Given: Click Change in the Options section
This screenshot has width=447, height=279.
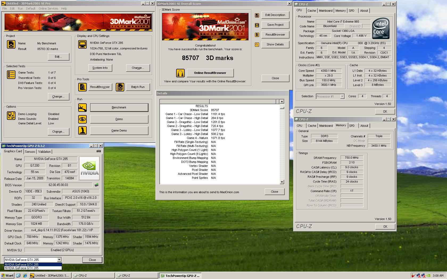Looking at the screenshot, I should click(58, 132).
